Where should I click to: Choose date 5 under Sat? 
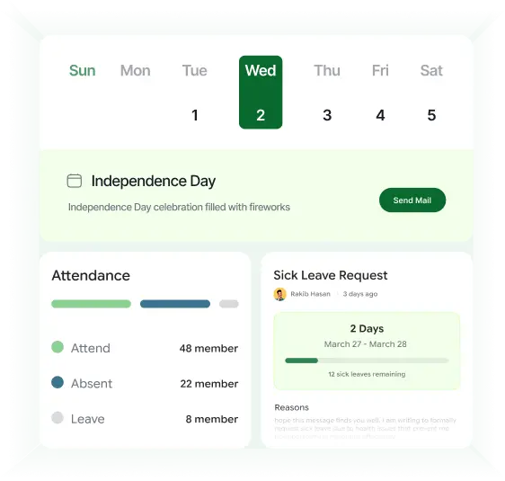click(x=431, y=115)
